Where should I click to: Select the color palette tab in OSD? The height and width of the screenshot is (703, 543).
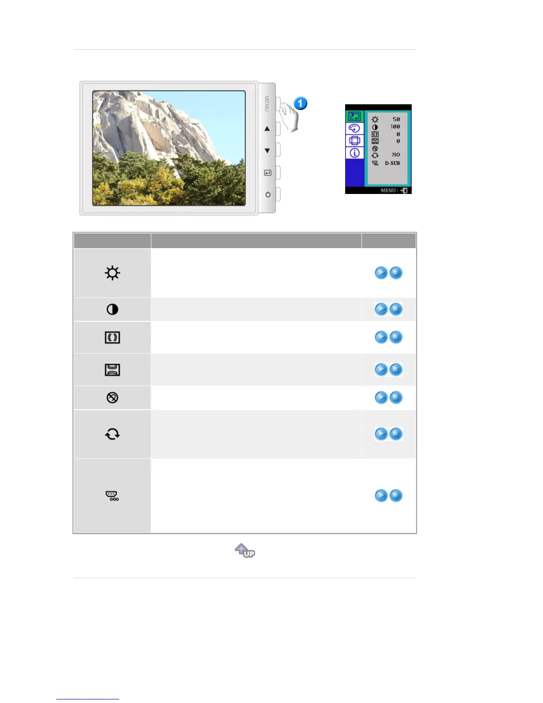tap(354, 129)
